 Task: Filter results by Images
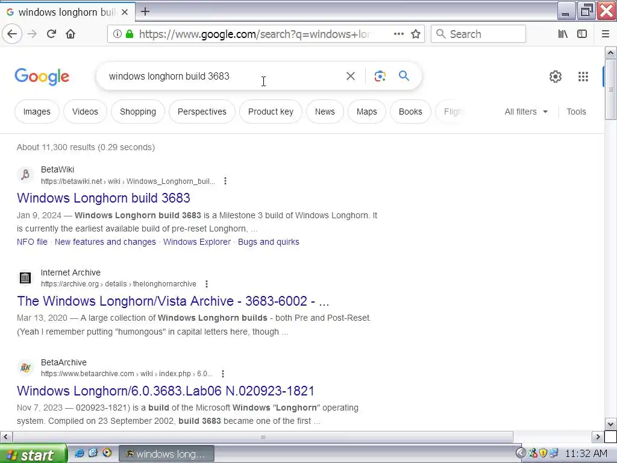click(37, 112)
